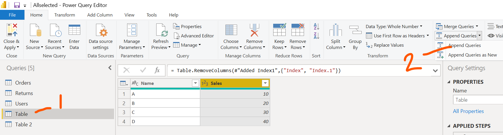Open the New Source icon
This screenshot has width=503, height=135.
[35, 30]
